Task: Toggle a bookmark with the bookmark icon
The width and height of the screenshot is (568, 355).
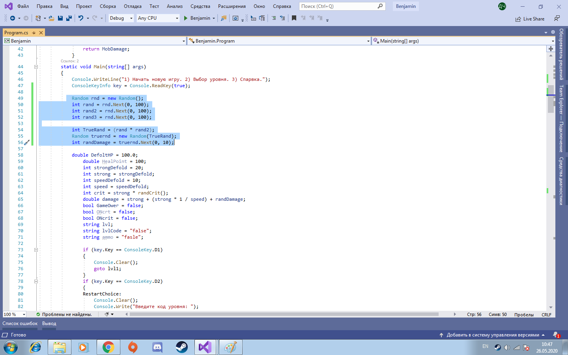Action: (x=294, y=18)
